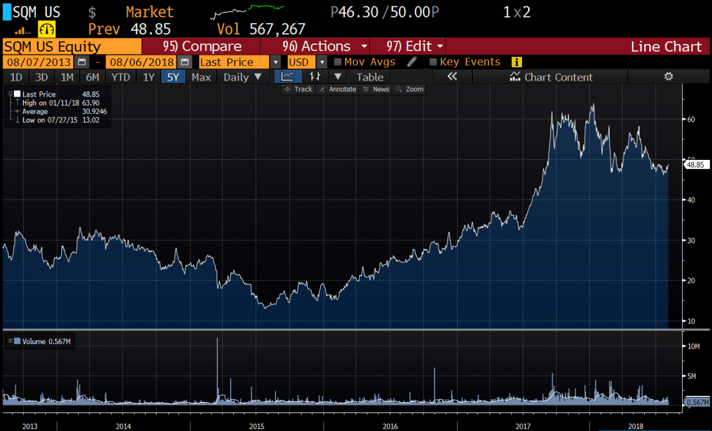Open the end date calendar picker icon
This screenshot has width=712, height=431.
184,62
